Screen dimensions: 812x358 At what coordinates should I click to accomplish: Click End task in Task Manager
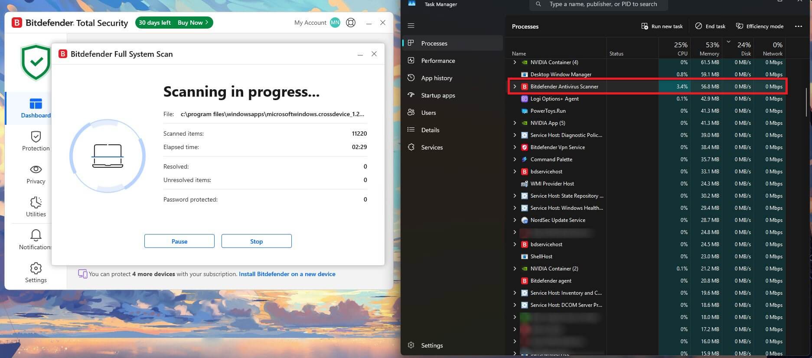coord(710,26)
